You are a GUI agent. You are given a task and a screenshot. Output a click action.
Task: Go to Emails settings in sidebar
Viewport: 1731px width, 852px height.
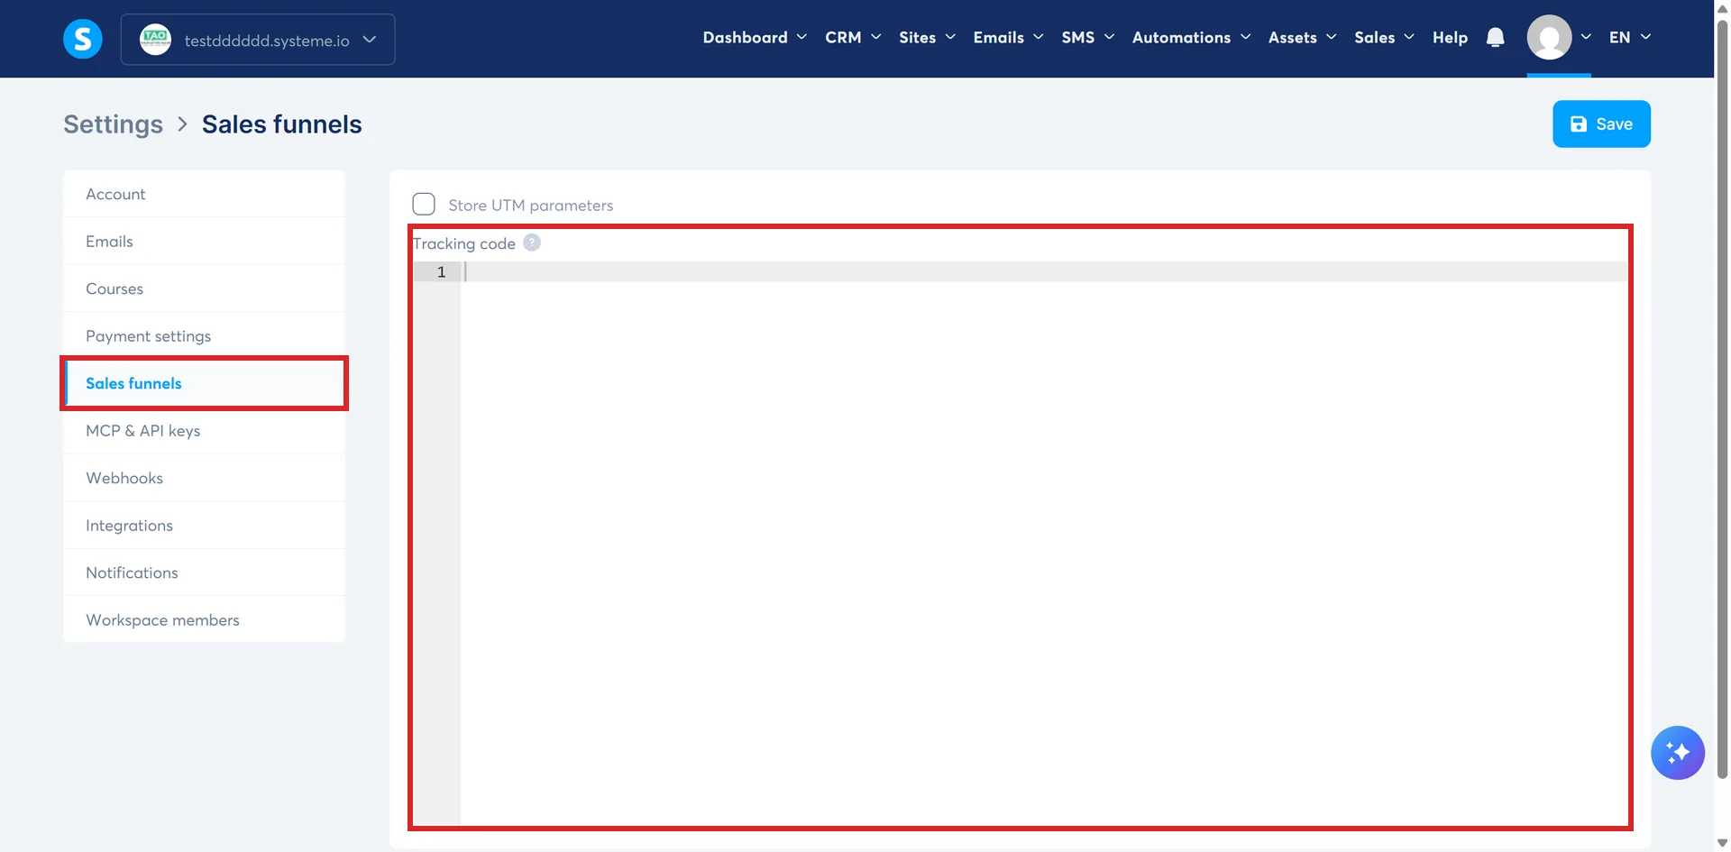[204, 242]
